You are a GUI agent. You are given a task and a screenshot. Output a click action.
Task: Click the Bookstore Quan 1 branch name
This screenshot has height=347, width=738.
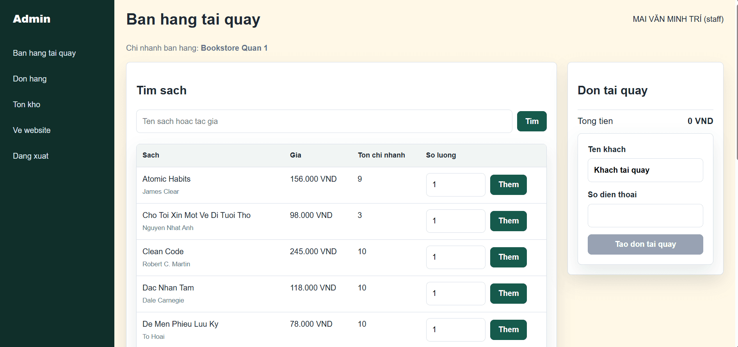[x=234, y=48]
